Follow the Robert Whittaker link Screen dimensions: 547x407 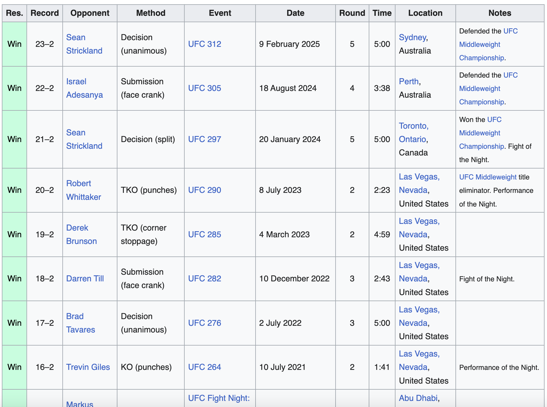pos(84,190)
